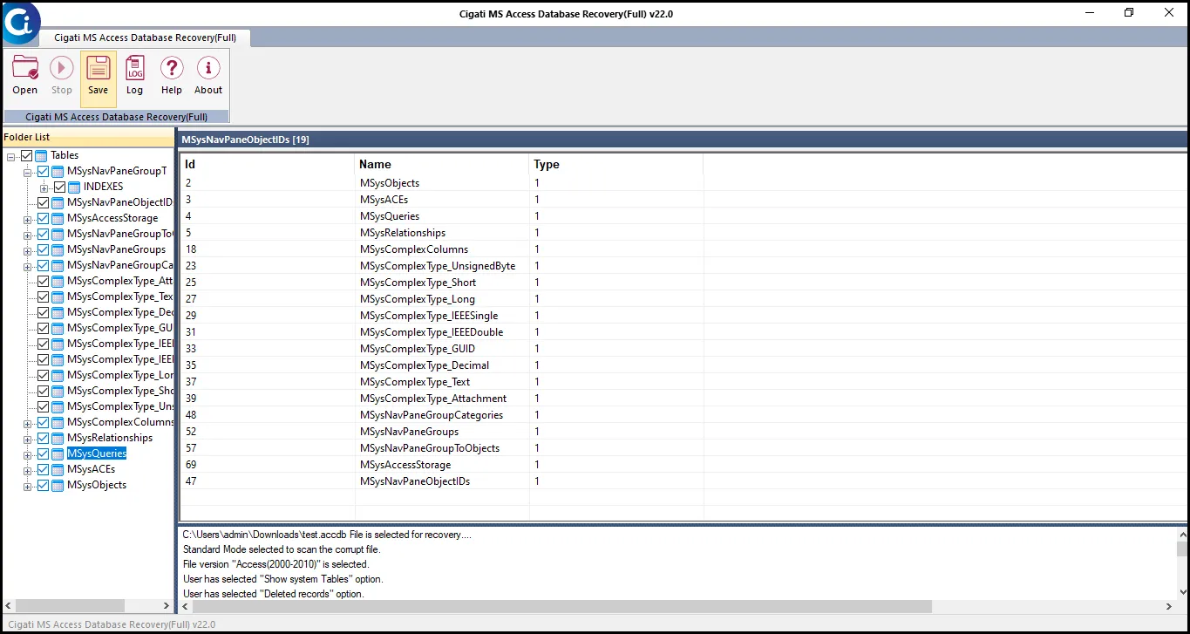Uncheck the INDEXES checkbox
The width and height of the screenshot is (1190, 634).
[59, 187]
